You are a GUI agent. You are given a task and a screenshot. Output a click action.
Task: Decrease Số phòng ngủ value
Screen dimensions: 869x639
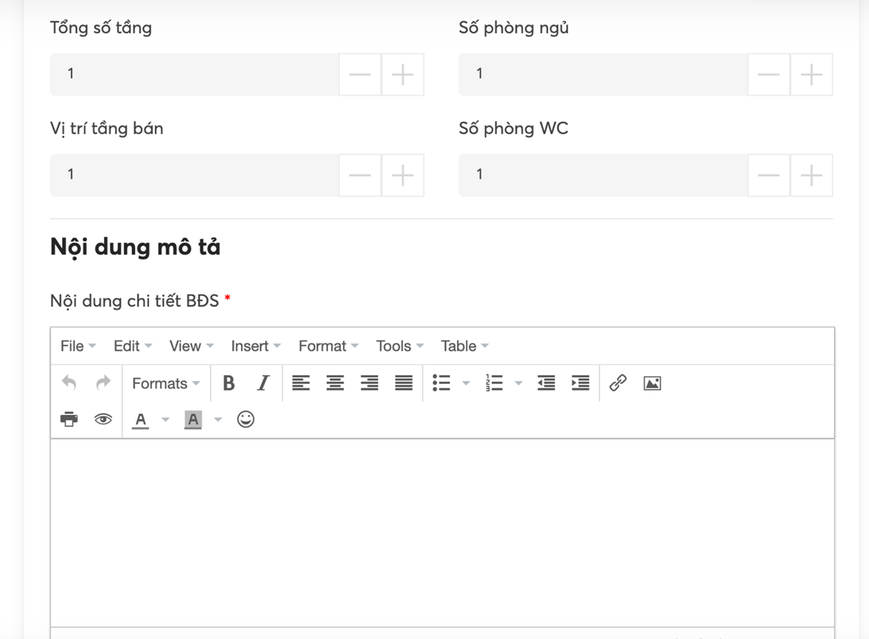[x=768, y=74]
